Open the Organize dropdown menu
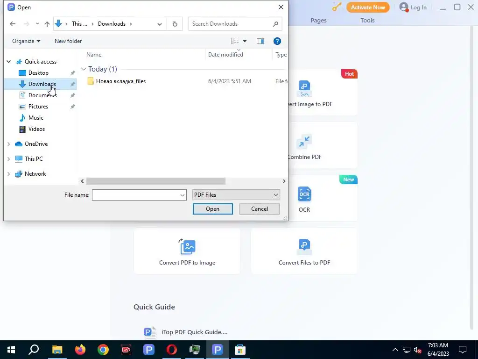478x359 pixels. (x=26, y=41)
